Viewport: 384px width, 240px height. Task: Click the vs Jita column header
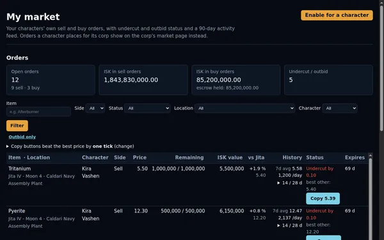tap(256, 157)
